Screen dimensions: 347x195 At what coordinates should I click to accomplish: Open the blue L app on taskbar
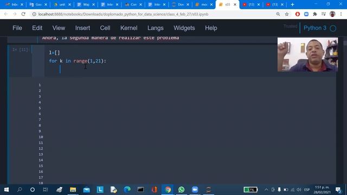click(x=100, y=190)
